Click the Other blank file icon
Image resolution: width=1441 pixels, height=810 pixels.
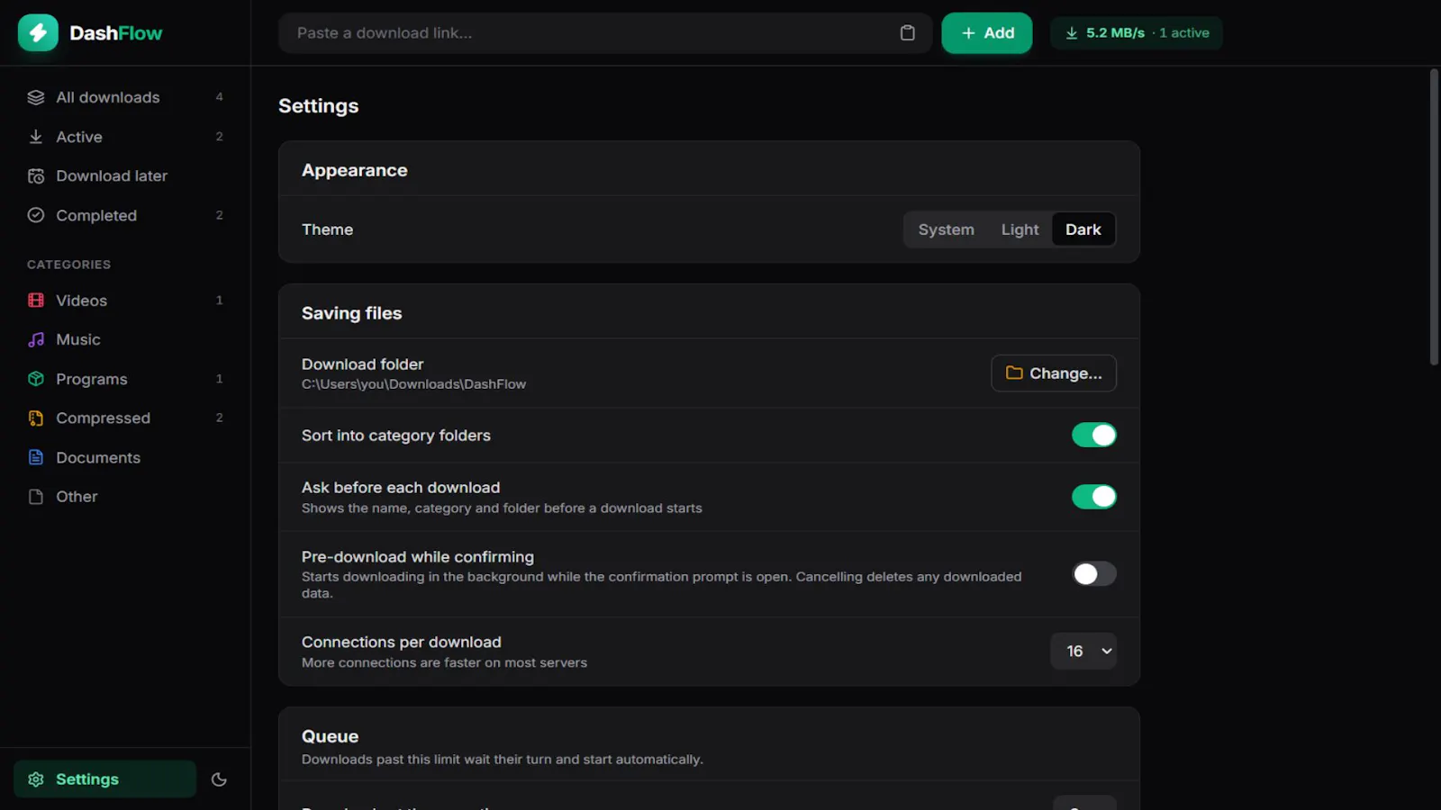point(36,497)
